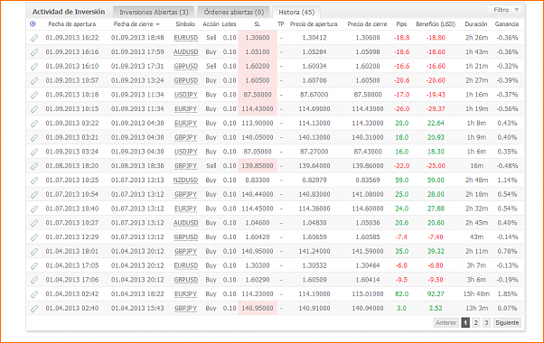Viewport: 544px width, 343px height.
Task: Click the -29.37 Beneficio value
Action: [x=436, y=109]
